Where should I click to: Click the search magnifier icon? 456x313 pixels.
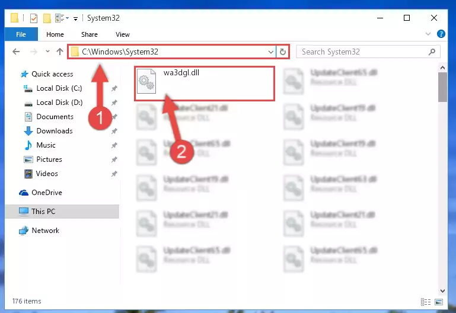pyautogui.click(x=432, y=52)
